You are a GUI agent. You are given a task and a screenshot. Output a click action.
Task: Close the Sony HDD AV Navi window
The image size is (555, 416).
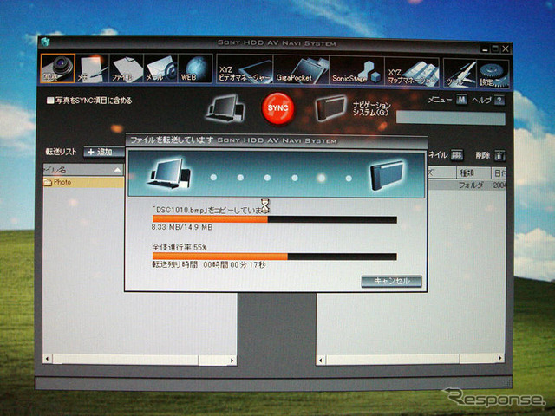506,49
